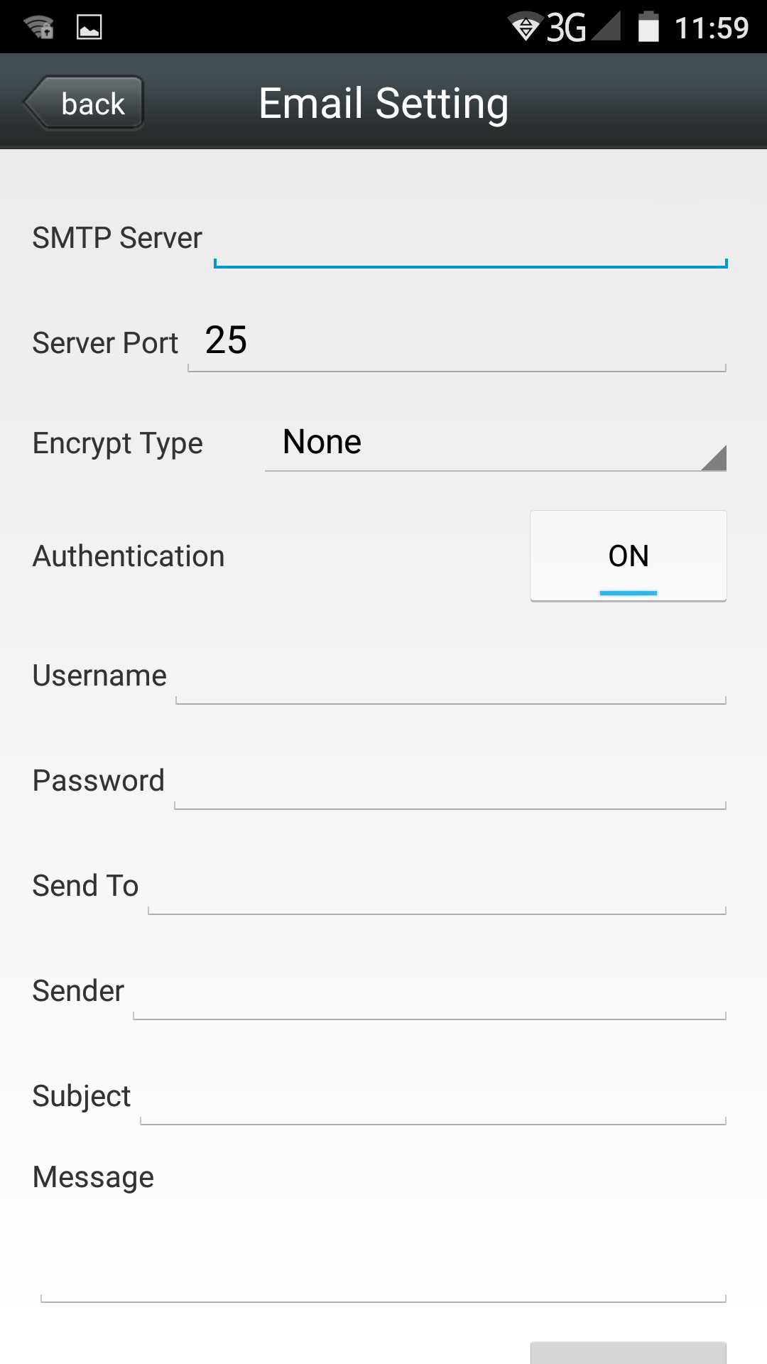Tap the picture notification icon
This screenshot has height=1364, width=767.
[x=89, y=27]
